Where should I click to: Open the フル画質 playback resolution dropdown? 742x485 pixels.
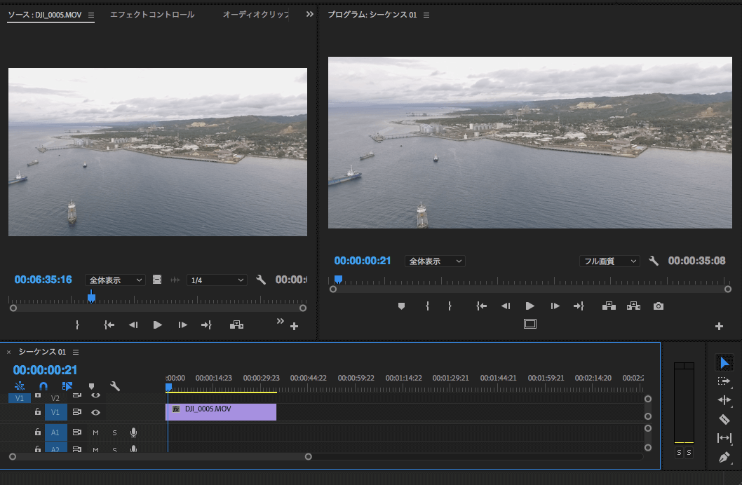[609, 261]
